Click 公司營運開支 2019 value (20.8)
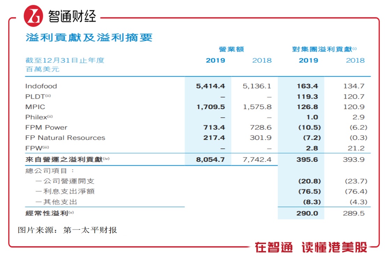This screenshot has width=391, height=265. tap(309, 181)
